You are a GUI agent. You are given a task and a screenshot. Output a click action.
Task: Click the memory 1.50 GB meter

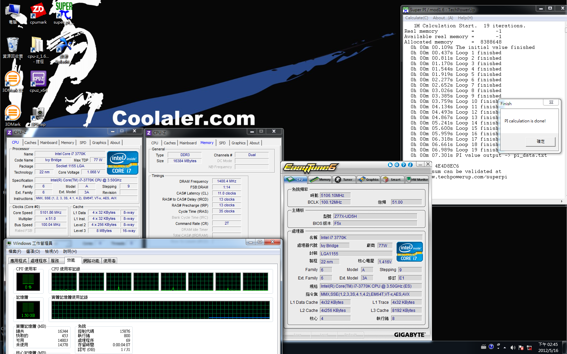coord(28,310)
